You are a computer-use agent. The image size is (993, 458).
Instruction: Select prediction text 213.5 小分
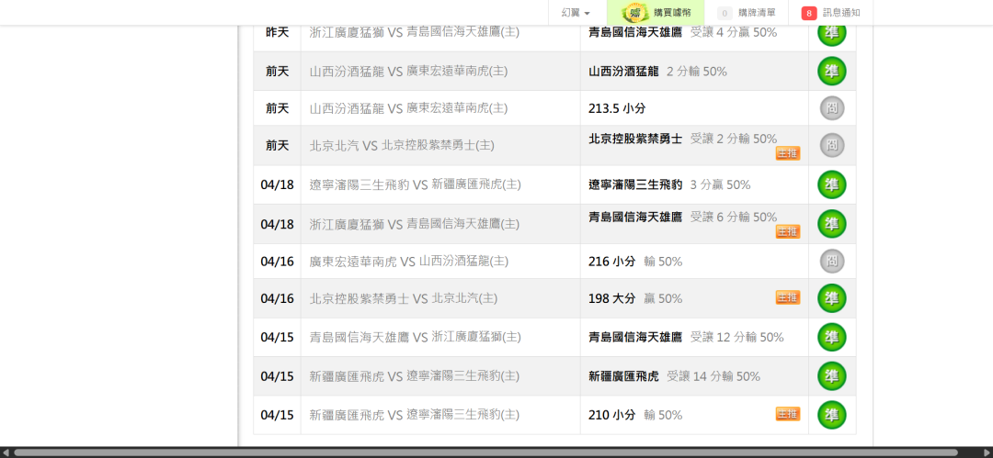[617, 108]
